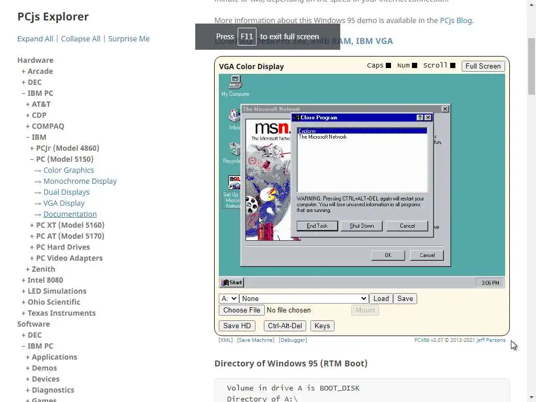Click the Keys button
The width and height of the screenshot is (536, 402).
322,326
